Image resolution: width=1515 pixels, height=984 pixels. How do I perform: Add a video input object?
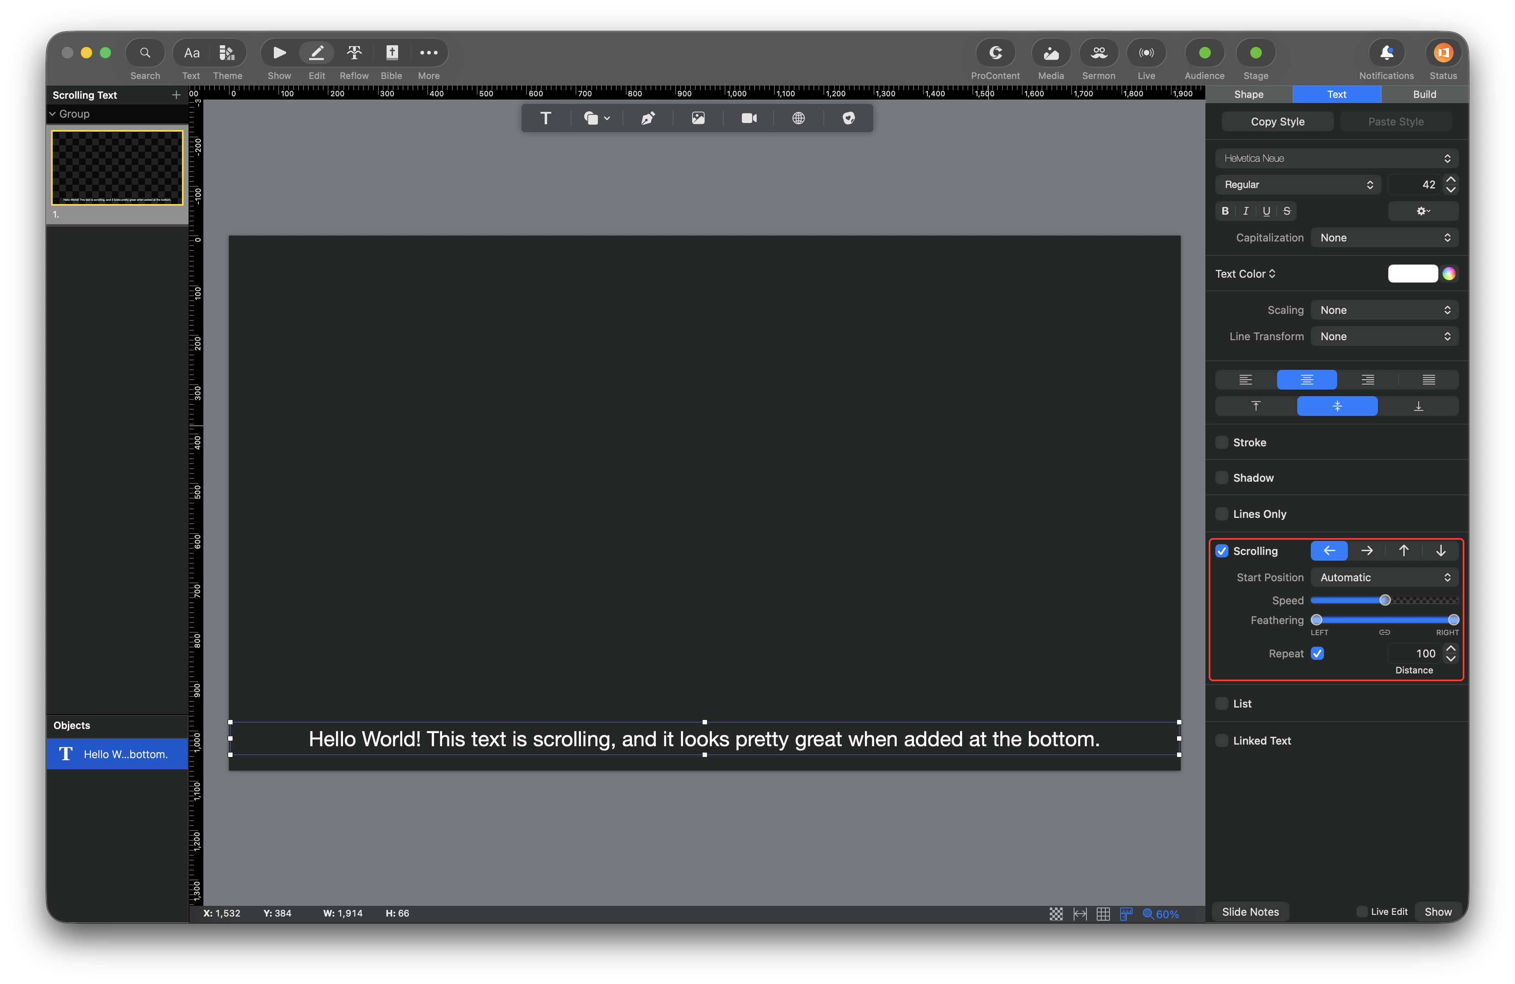pyautogui.click(x=748, y=118)
